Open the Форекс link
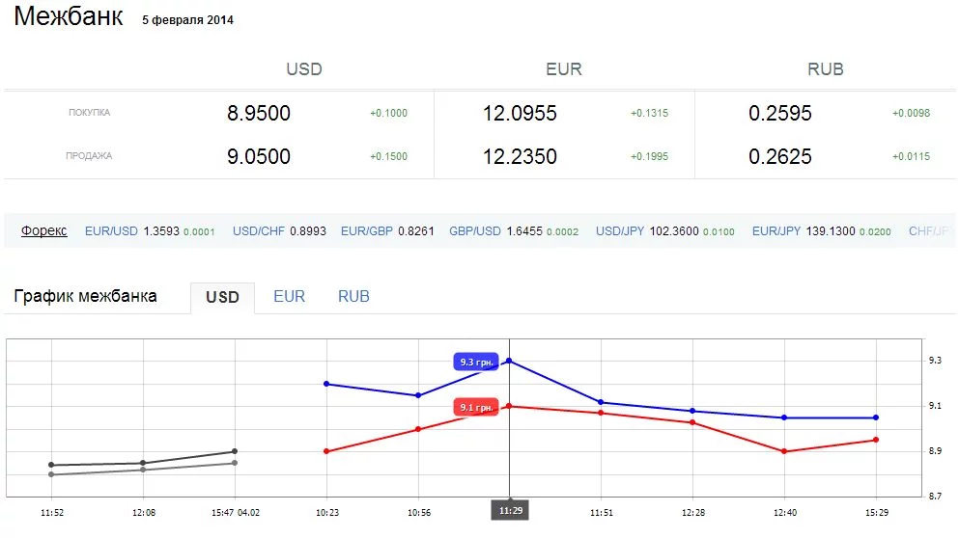 point(44,231)
